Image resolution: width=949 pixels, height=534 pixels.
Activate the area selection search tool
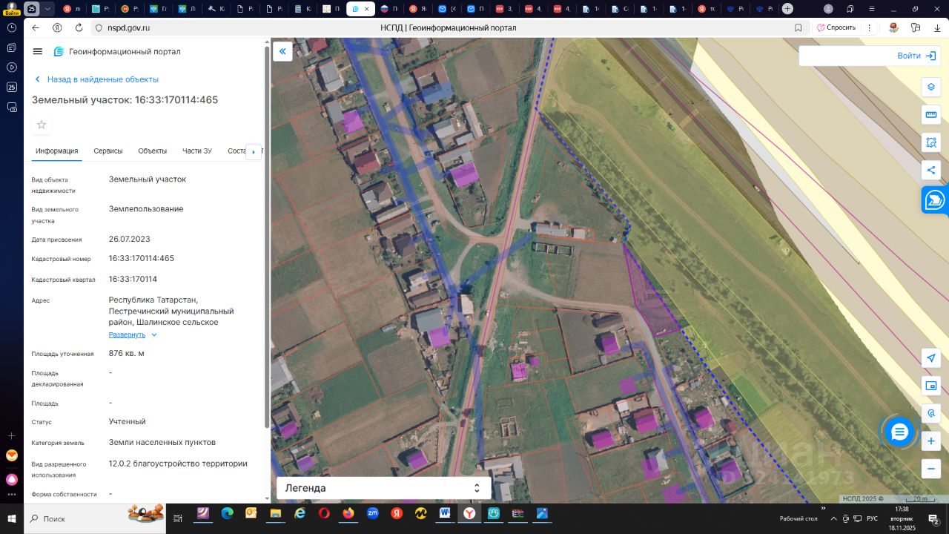tap(931, 142)
